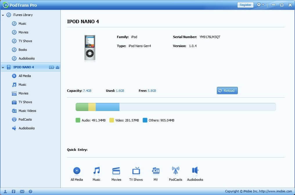Click the Capacity value 7.4GB

pyautogui.click(x=87, y=91)
